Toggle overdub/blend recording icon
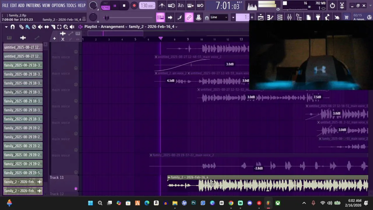The height and width of the screenshot is (210, 373). (191, 6)
